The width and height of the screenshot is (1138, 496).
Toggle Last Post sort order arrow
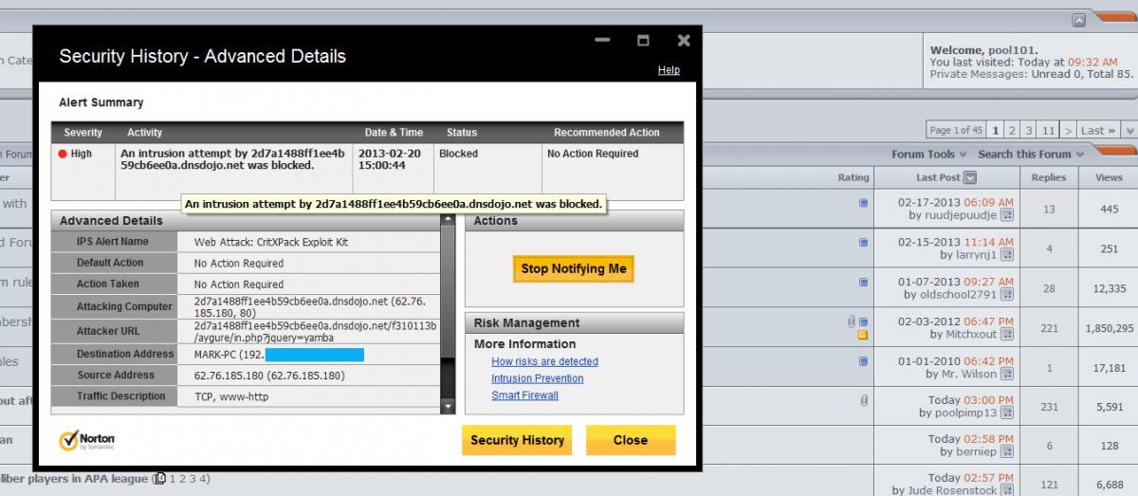pyautogui.click(x=970, y=177)
